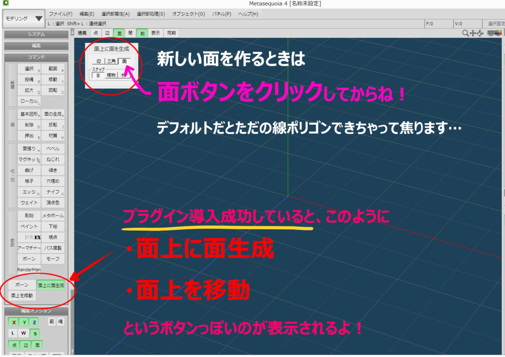The image size is (505, 357).
Task: Expand the 編集 panel header
Action: [36, 46]
